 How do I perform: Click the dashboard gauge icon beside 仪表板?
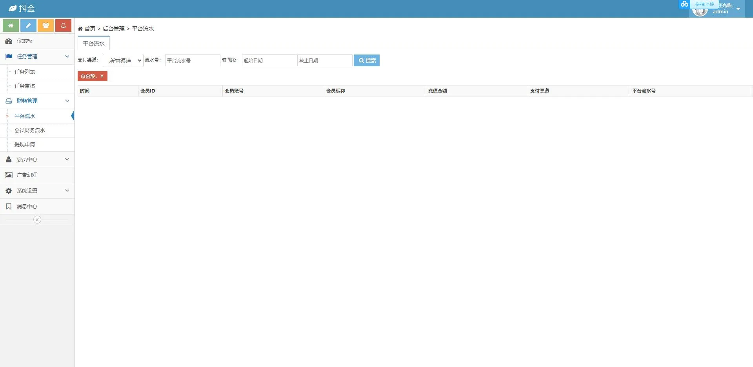pos(9,41)
